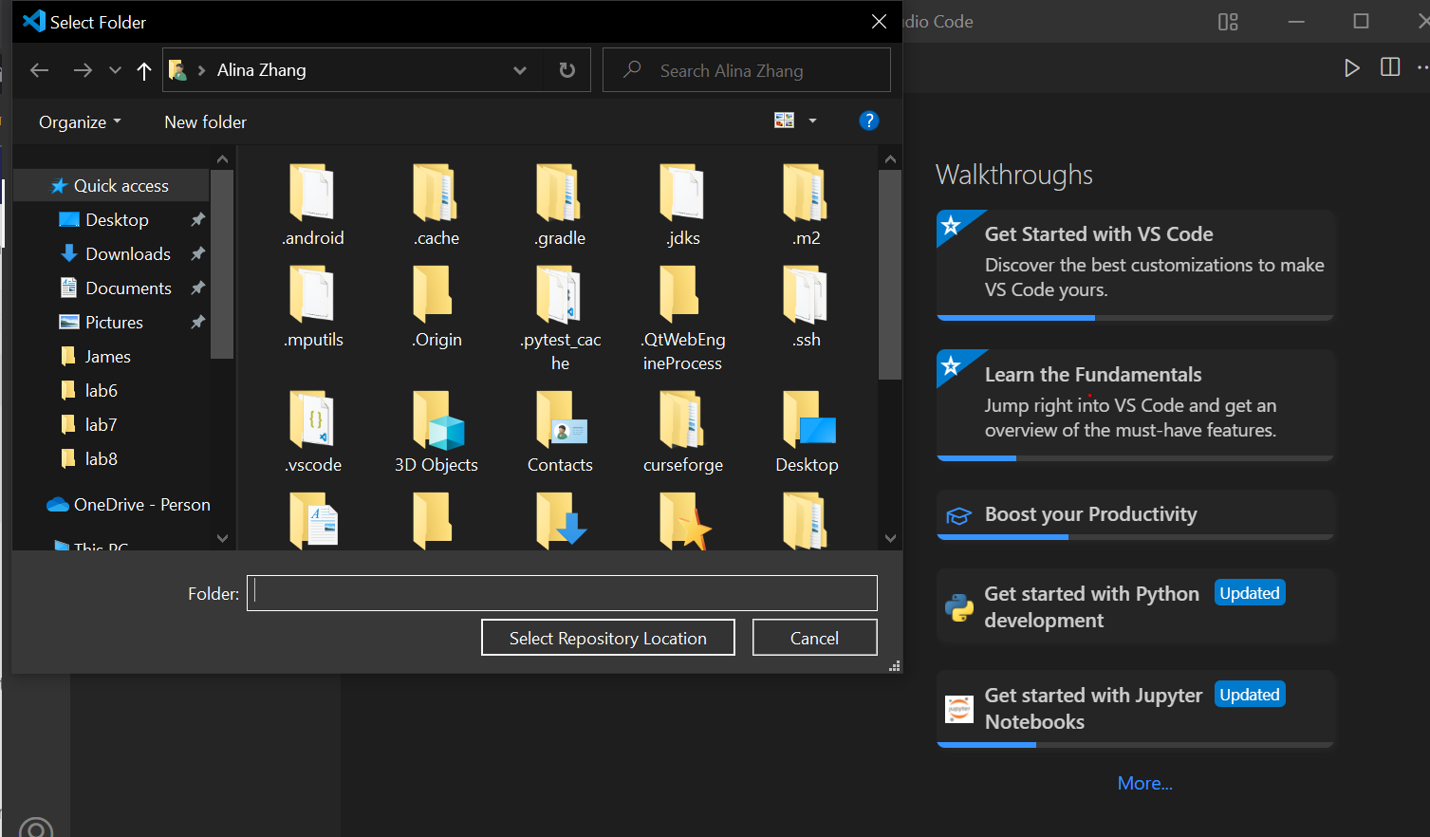
Task: Click New folder in toolbar
Action: (205, 122)
